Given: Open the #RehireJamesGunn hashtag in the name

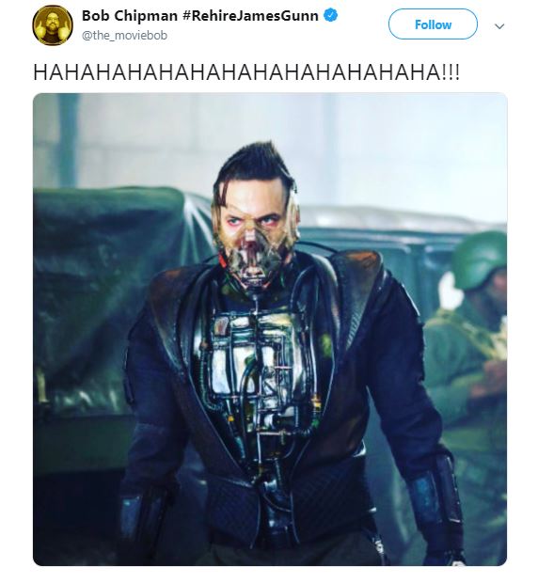Looking at the screenshot, I should pos(251,16).
